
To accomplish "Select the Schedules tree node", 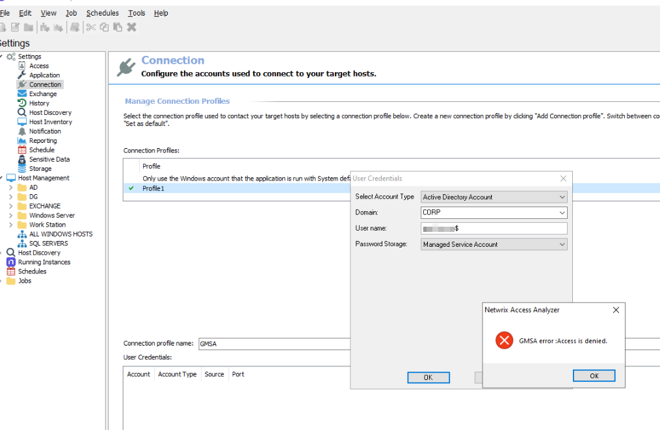I will (32, 272).
